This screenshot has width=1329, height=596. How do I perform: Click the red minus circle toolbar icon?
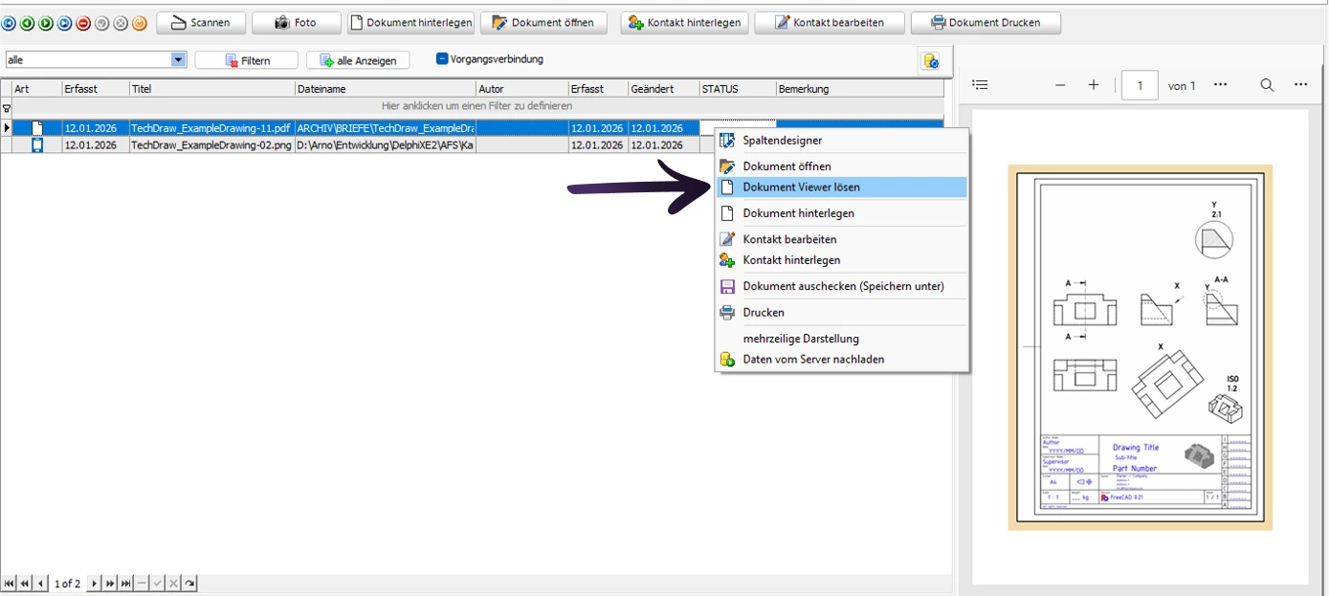(83, 23)
